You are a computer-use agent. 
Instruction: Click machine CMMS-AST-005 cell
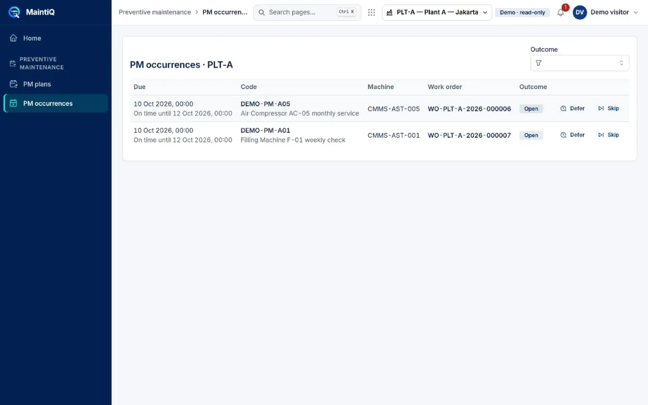(394, 109)
